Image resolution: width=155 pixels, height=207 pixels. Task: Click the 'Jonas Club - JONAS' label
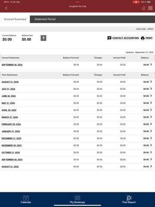[x=145, y=29]
